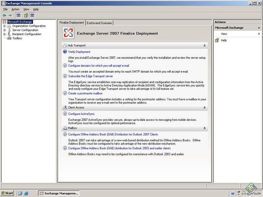This screenshot has width=263, height=197.
Task: Click the Exchange icon in title bar
Action: coord(3,3)
